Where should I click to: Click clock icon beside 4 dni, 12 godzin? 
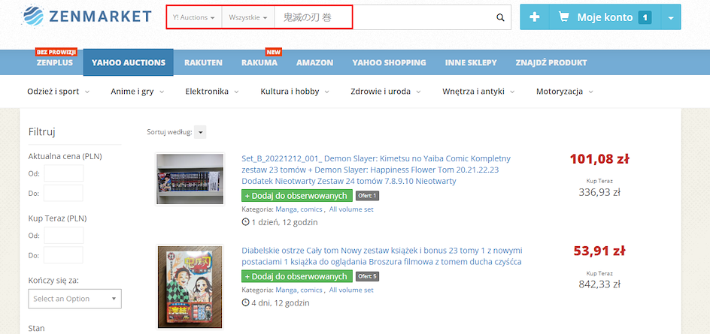(x=246, y=302)
